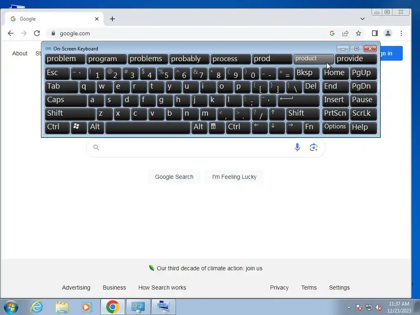Click the Google icon in the address bar
This screenshot has width=420, height=315.
click(x=332, y=33)
